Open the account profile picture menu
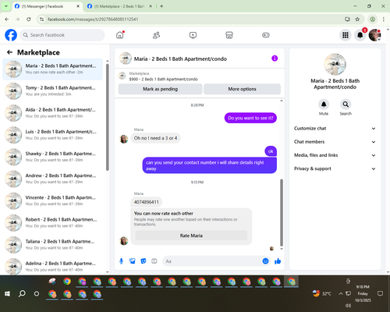This screenshot has width=390, height=312. point(374,35)
